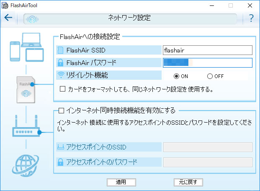Click the 元に戻す button
Screen dimensions: 260x191
[188, 182]
